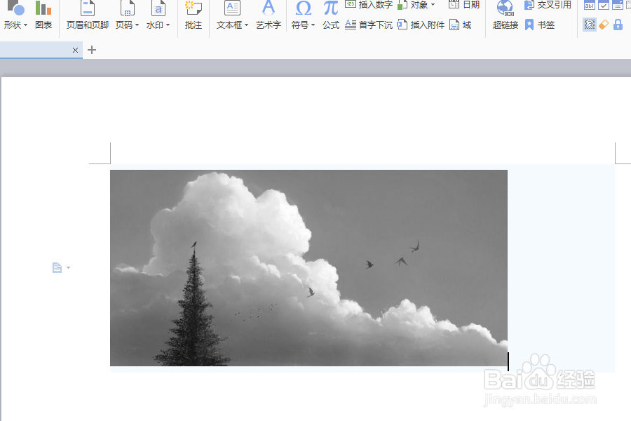631x421 pixels.
Task: Click the drop-down form field icon
Action: 617,5
